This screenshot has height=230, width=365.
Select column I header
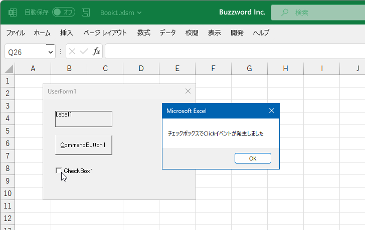322,68
